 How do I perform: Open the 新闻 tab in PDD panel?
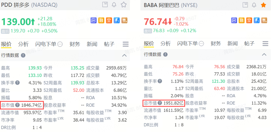(92, 44)
